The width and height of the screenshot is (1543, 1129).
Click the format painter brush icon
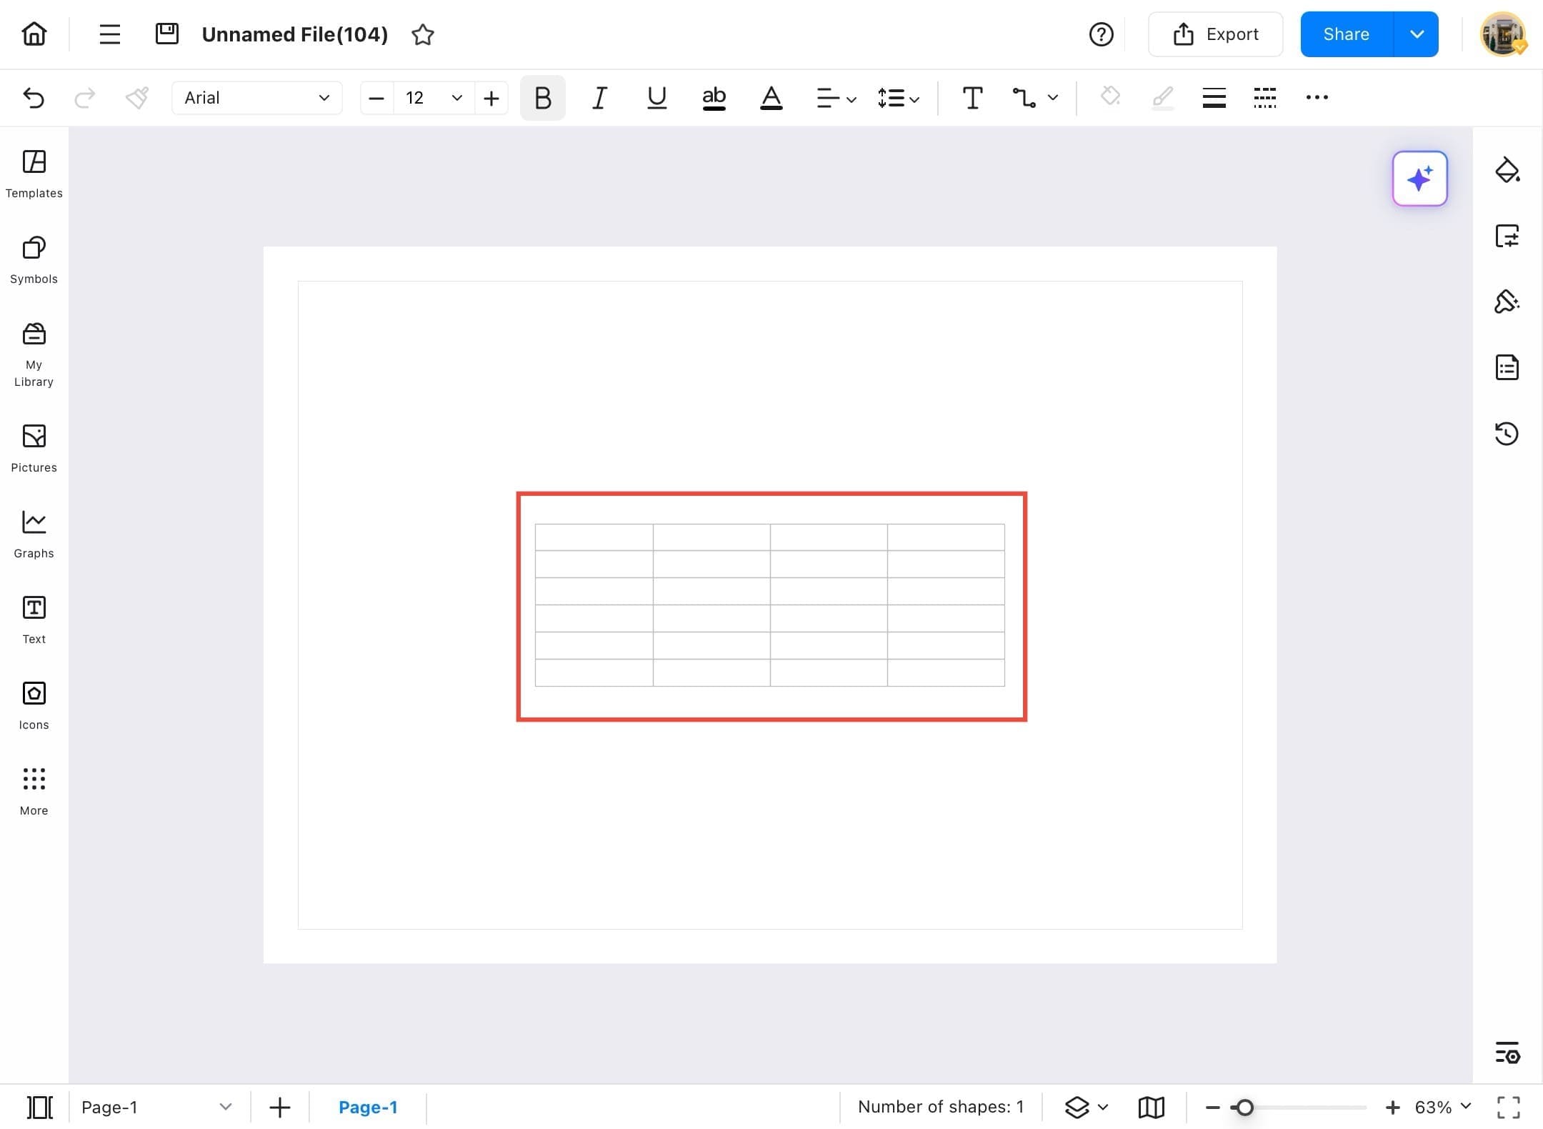136,98
